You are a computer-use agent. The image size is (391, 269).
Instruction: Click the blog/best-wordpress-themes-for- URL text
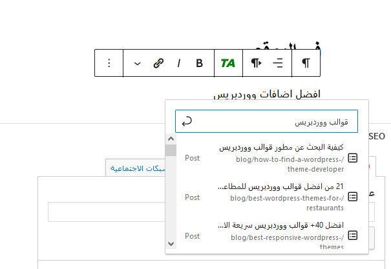287,198
